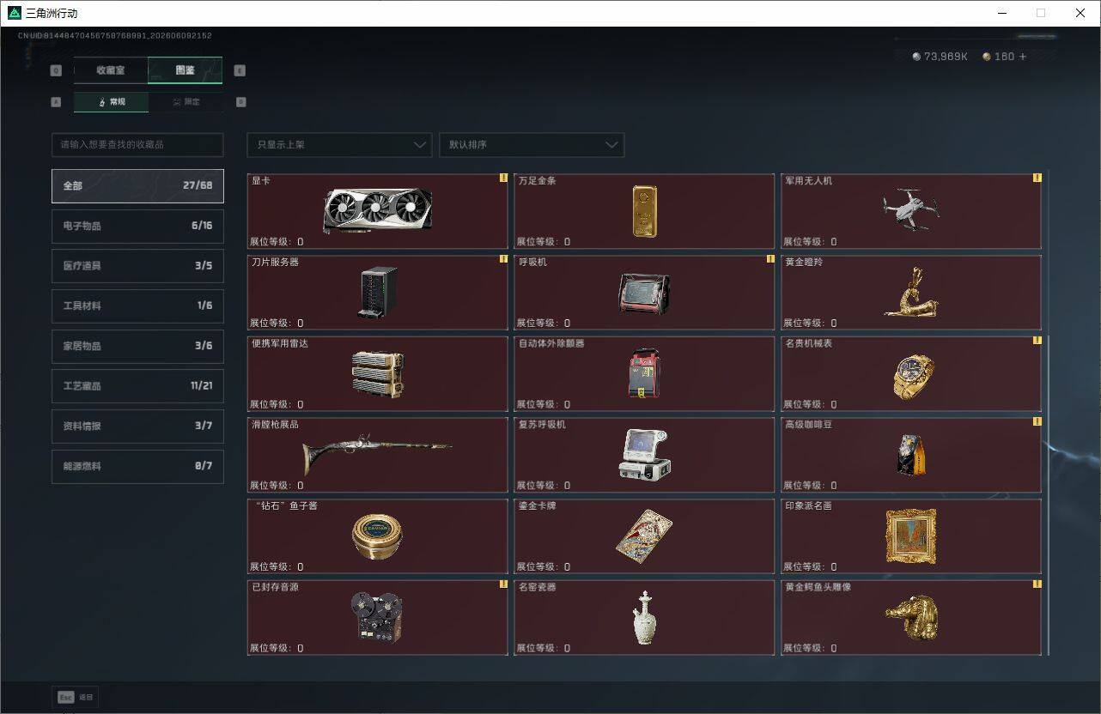The height and width of the screenshot is (714, 1101).
Task: Click the gold coin icon by 180
Action: (x=987, y=57)
